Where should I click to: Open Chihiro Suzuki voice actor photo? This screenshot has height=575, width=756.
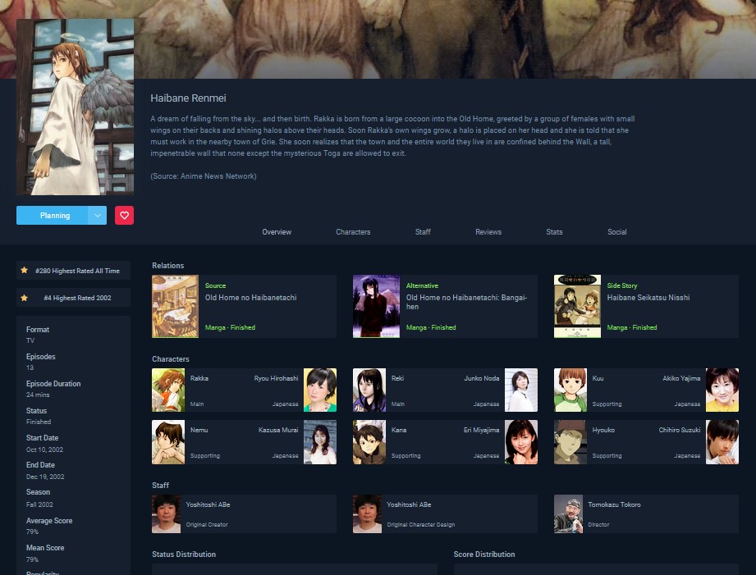(x=722, y=442)
